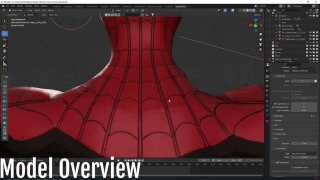This screenshot has width=320, height=180.
Task: Toggle the camera view icon in viewport
Action: [x=260, y=44]
